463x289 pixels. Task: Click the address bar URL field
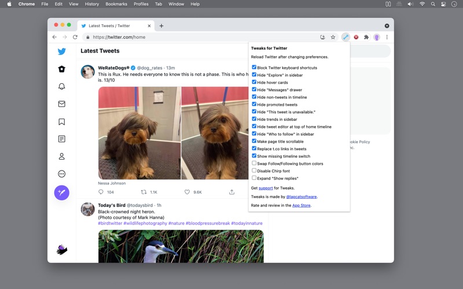(x=201, y=37)
